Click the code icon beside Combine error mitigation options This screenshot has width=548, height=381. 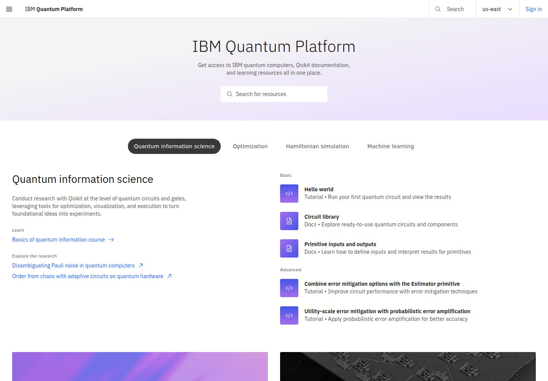(x=289, y=288)
